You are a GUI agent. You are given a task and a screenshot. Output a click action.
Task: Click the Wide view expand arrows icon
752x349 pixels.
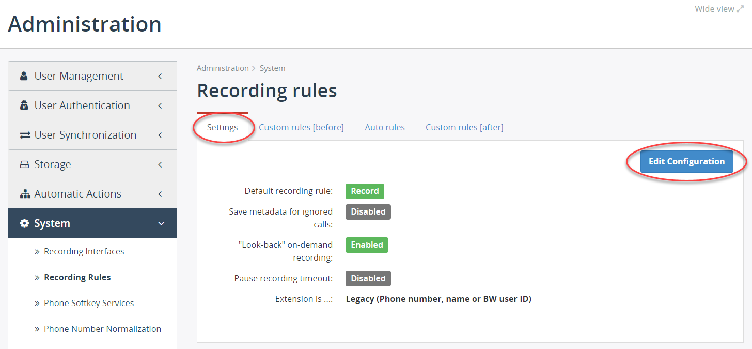(740, 9)
